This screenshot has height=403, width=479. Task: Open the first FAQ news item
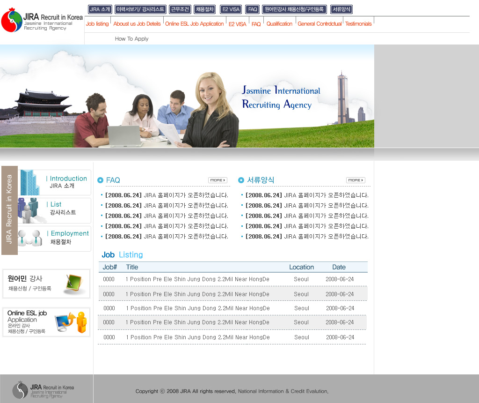(167, 195)
